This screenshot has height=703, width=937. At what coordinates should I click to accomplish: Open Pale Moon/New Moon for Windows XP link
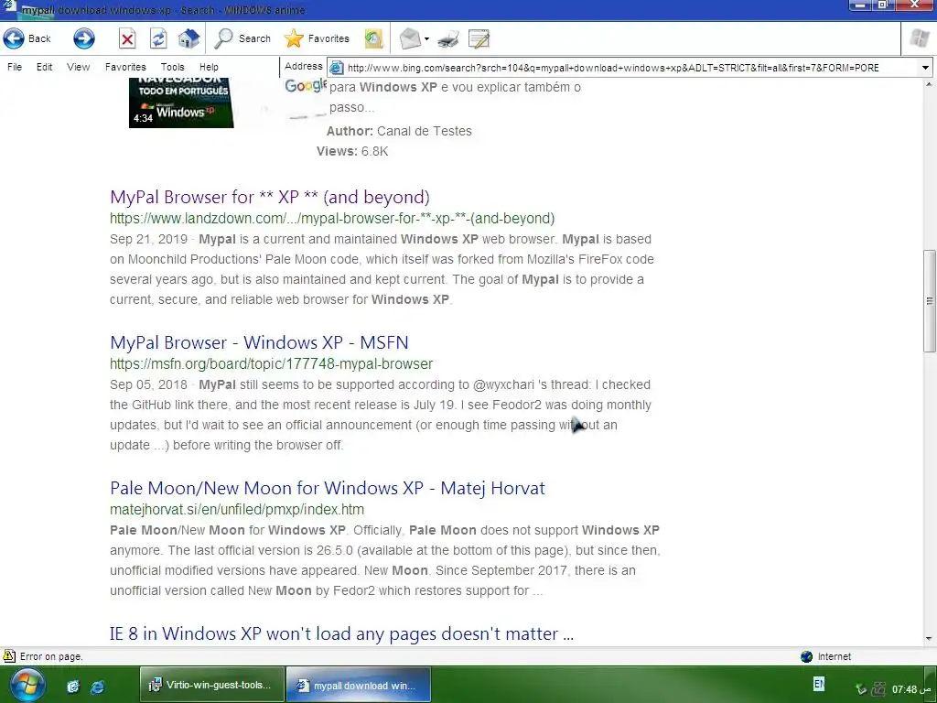pos(328,488)
